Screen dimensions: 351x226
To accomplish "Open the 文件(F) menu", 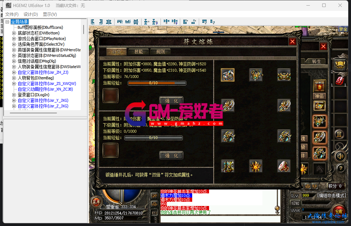I will [x=12, y=14].
